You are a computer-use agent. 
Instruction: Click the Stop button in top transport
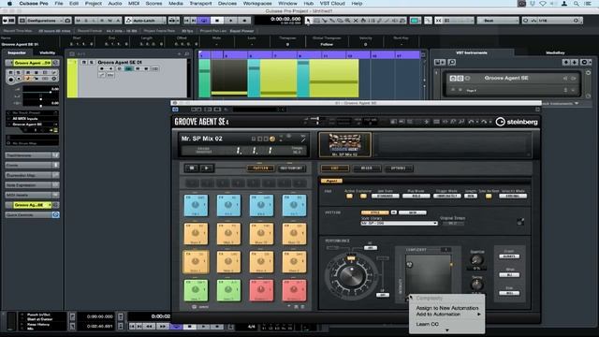217,21
